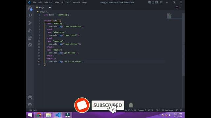The width and height of the screenshot is (211, 118).
Task: Open the File menu
Action: point(34,2)
